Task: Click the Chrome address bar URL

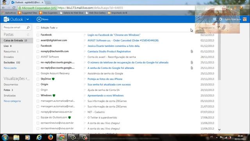Action: click(x=90, y=8)
